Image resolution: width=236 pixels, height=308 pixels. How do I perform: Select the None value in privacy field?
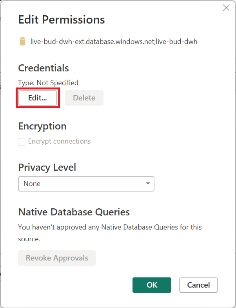coord(32,184)
